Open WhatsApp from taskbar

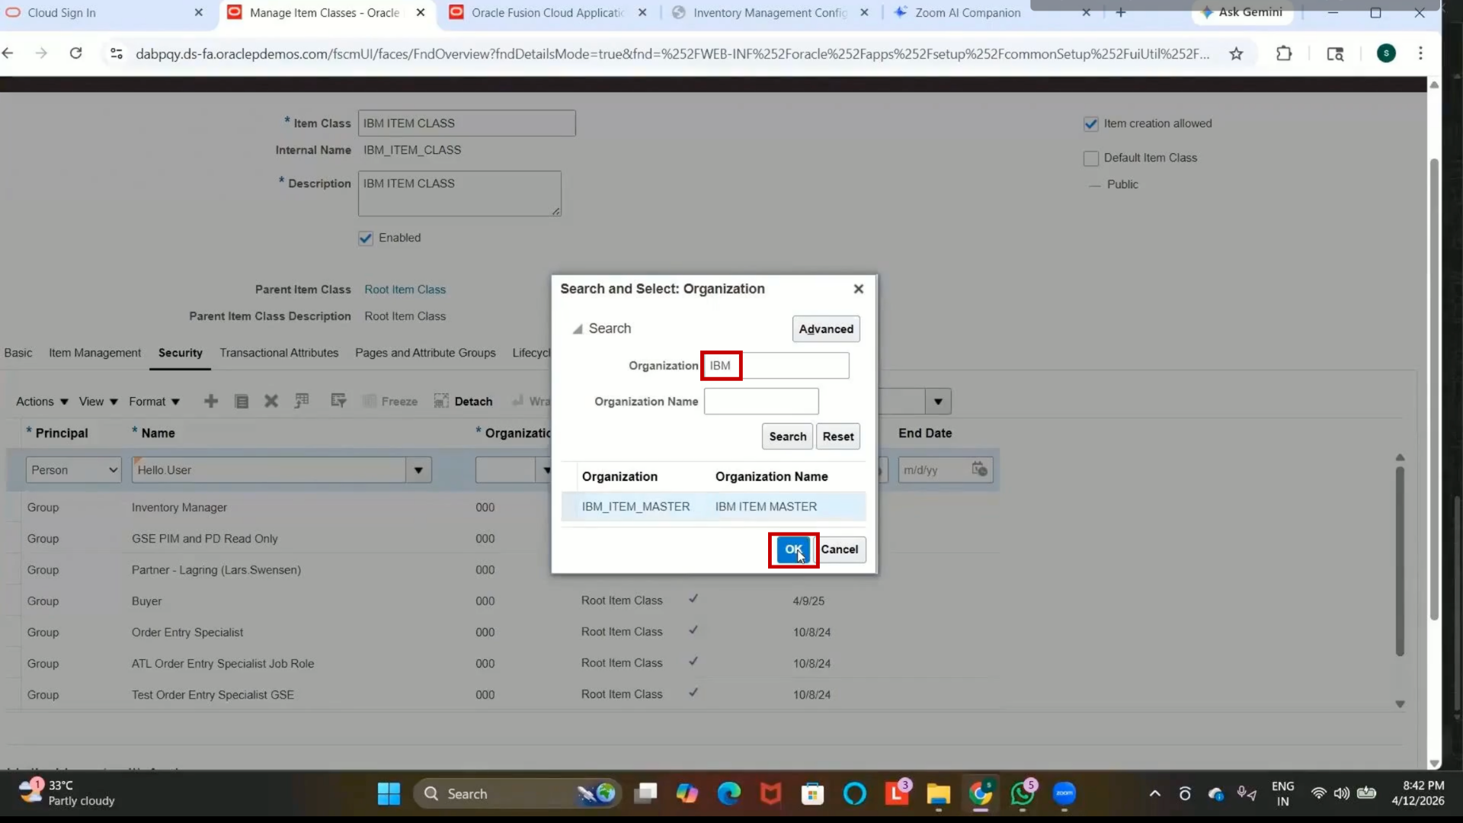pyautogui.click(x=1022, y=794)
